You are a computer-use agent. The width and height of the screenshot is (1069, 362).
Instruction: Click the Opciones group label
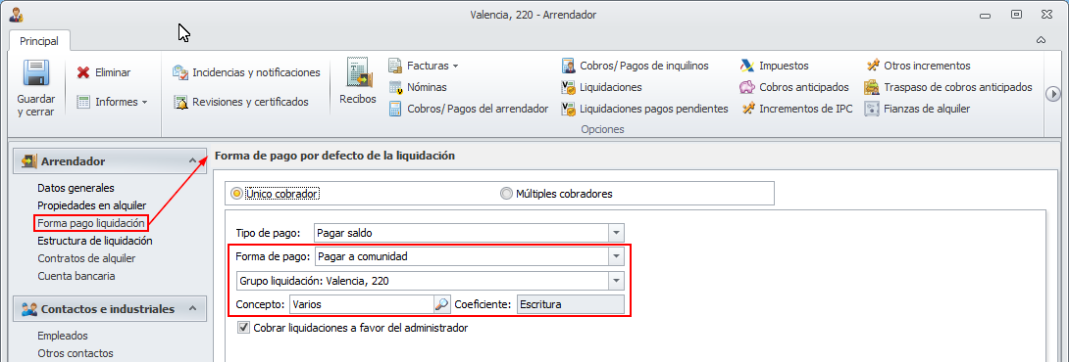[603, 128]
